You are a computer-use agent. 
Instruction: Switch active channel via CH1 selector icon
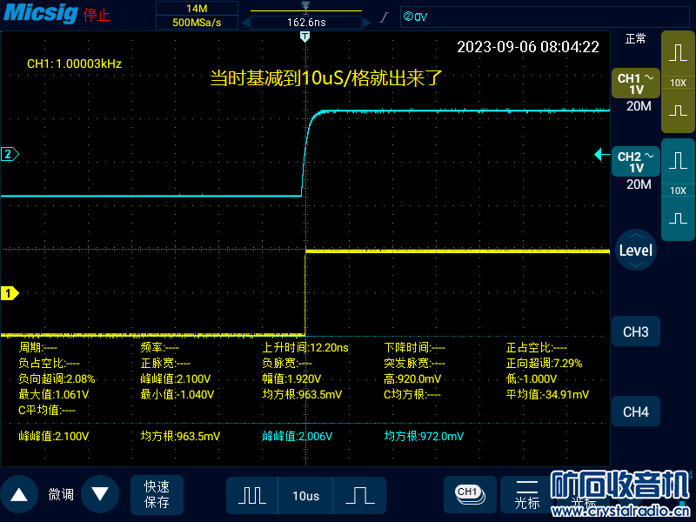470,494
